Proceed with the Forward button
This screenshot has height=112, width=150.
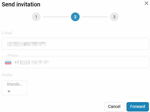click(138, 107)
